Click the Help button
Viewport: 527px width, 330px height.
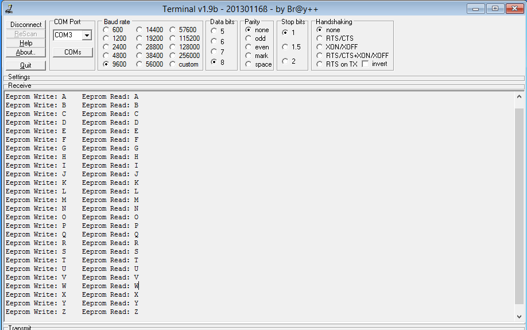26,43
